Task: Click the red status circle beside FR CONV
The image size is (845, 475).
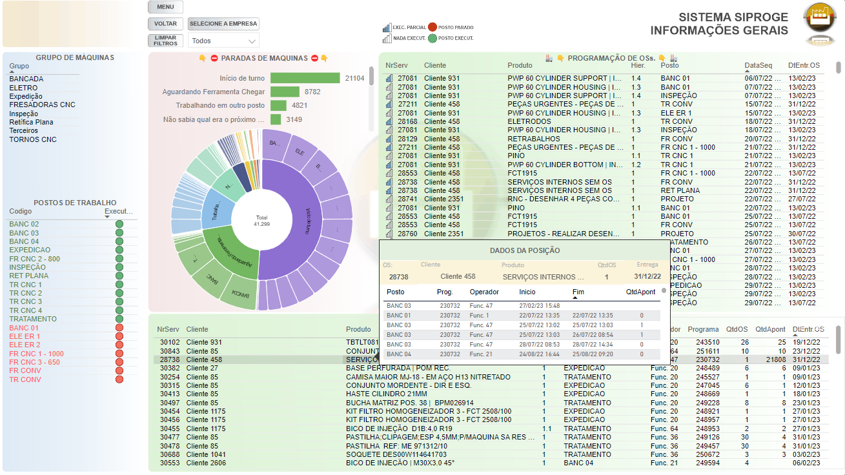Action: point(117,370)
